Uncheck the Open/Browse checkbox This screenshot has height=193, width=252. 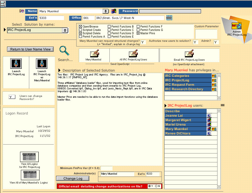pyautogui.click(x=81, y=27)
